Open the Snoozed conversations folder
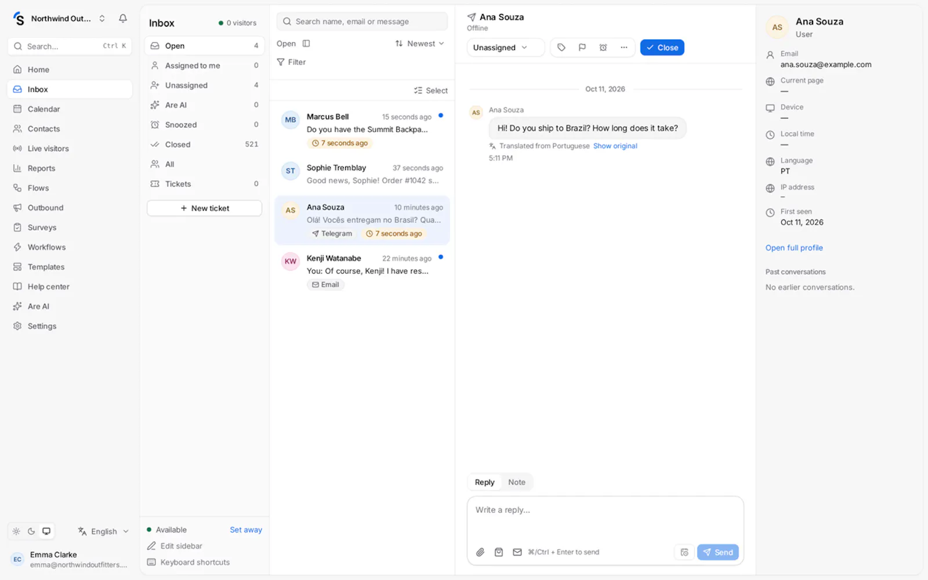Screen dimensions: 928x580 pos(204,125)
